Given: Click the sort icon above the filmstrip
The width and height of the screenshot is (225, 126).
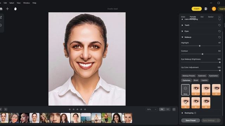Looking at the screenshot, I should click(6, 110).
